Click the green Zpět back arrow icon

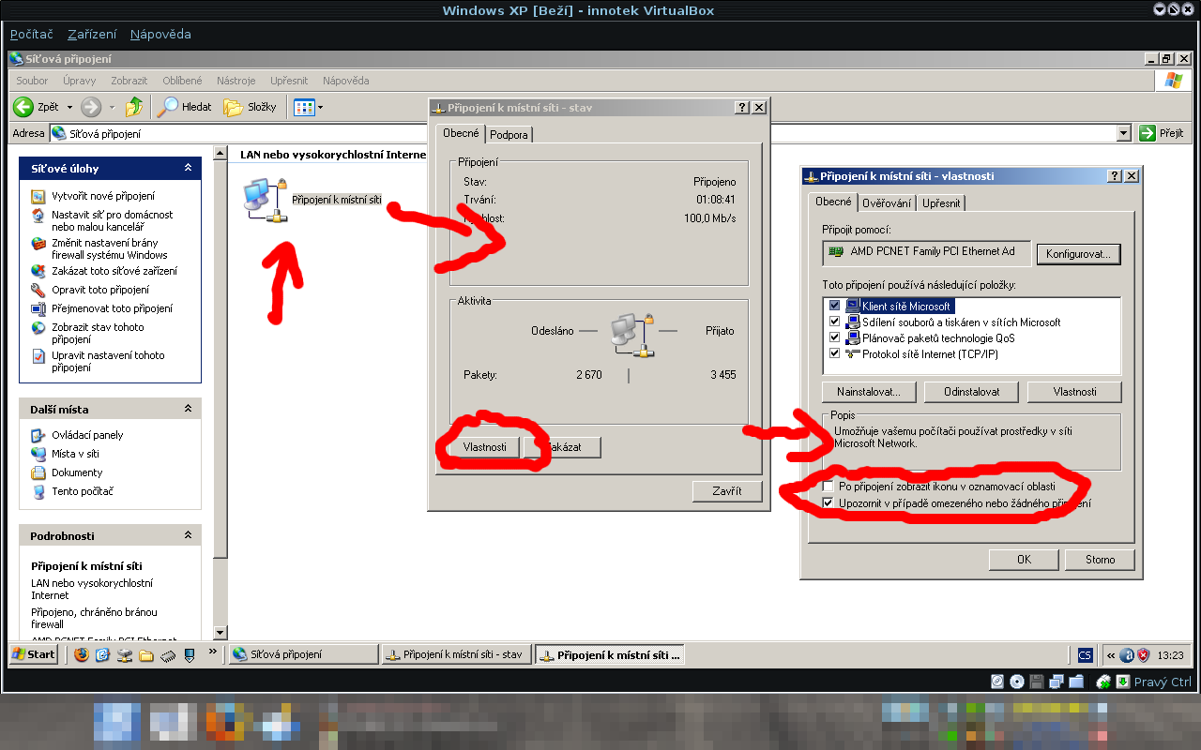point(23,107)
